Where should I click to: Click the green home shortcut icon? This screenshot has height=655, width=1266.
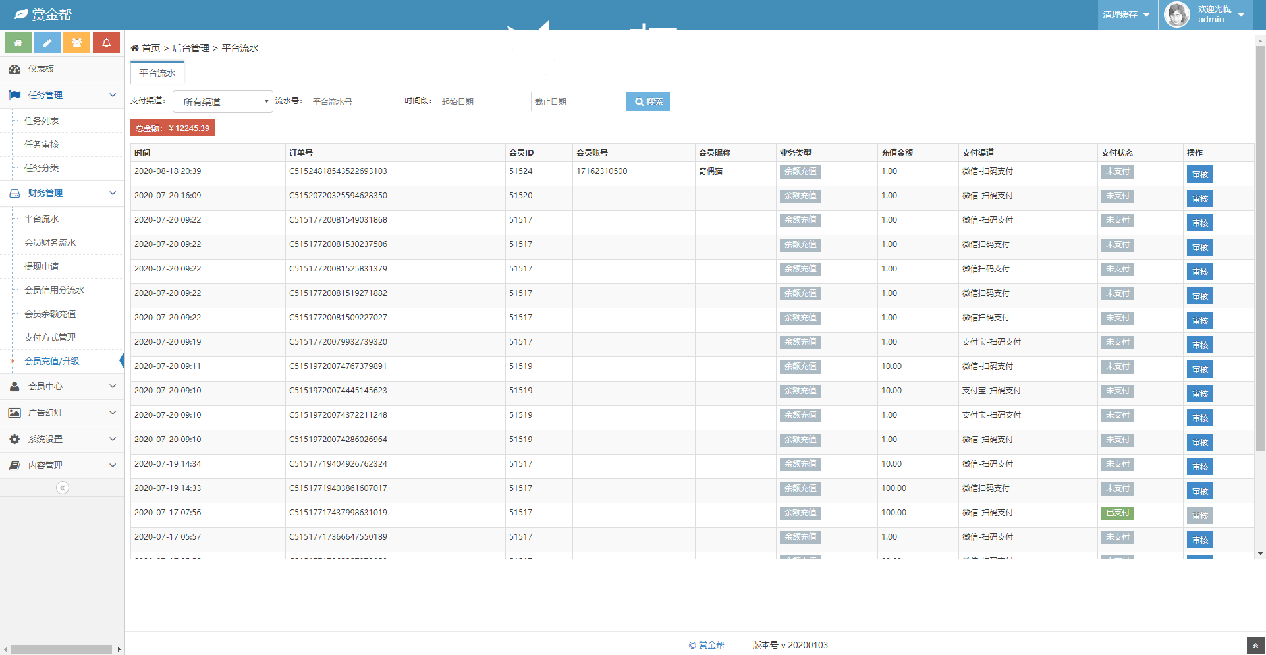pos(18,43)
